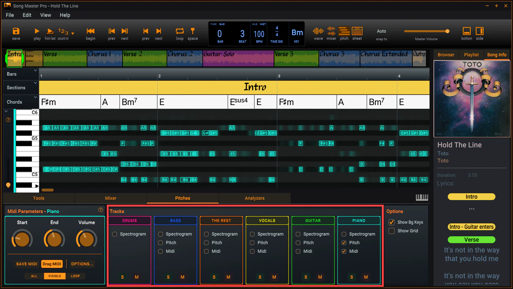Collapse the piano roll chevron
The image size is (513, 289).
[x=6, y=112]
